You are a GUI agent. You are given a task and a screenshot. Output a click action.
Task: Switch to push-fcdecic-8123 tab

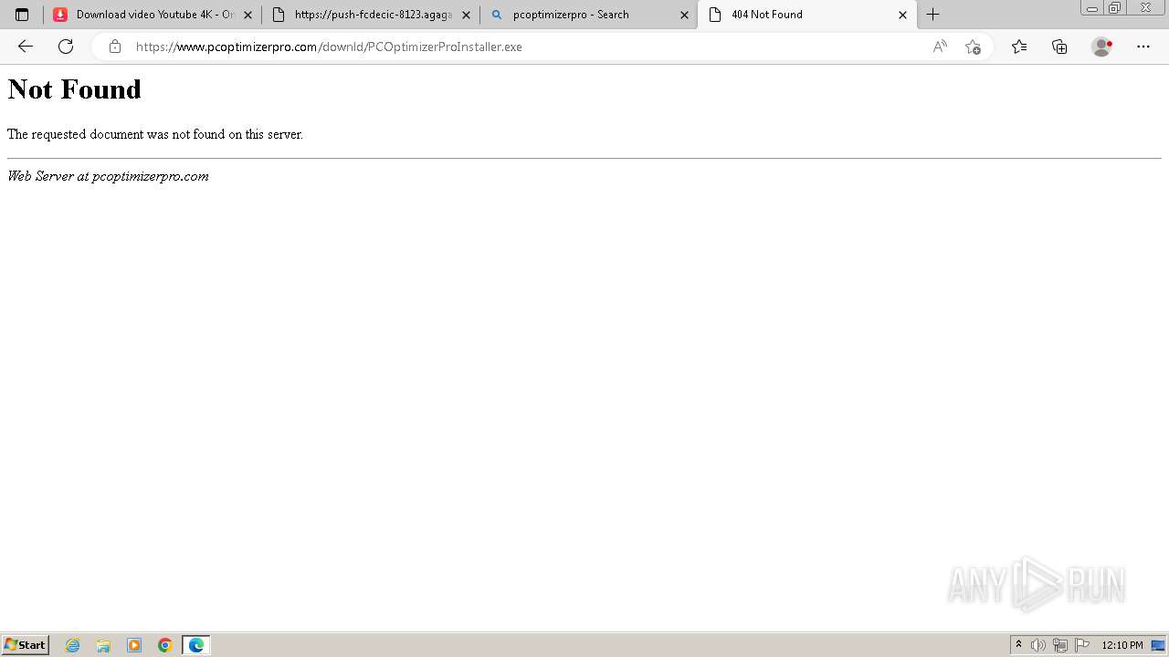(x=371, y=15)
